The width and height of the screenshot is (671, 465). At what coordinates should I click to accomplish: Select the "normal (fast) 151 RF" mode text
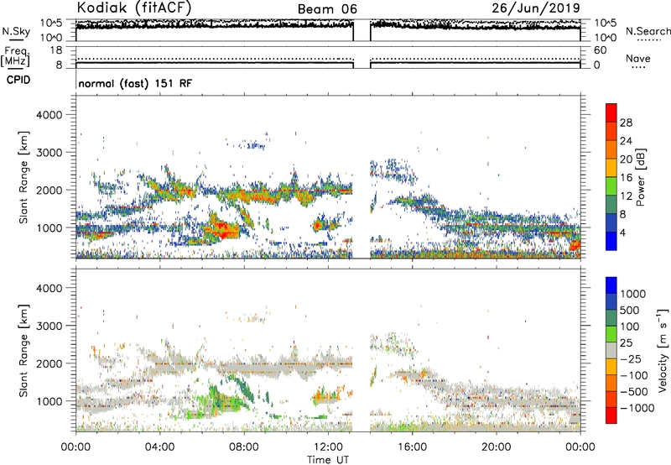click(135, 83)
